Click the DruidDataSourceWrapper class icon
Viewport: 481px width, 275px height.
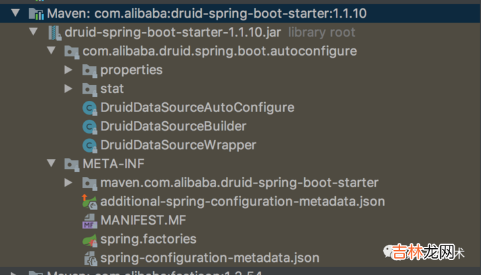click(89, 145)
